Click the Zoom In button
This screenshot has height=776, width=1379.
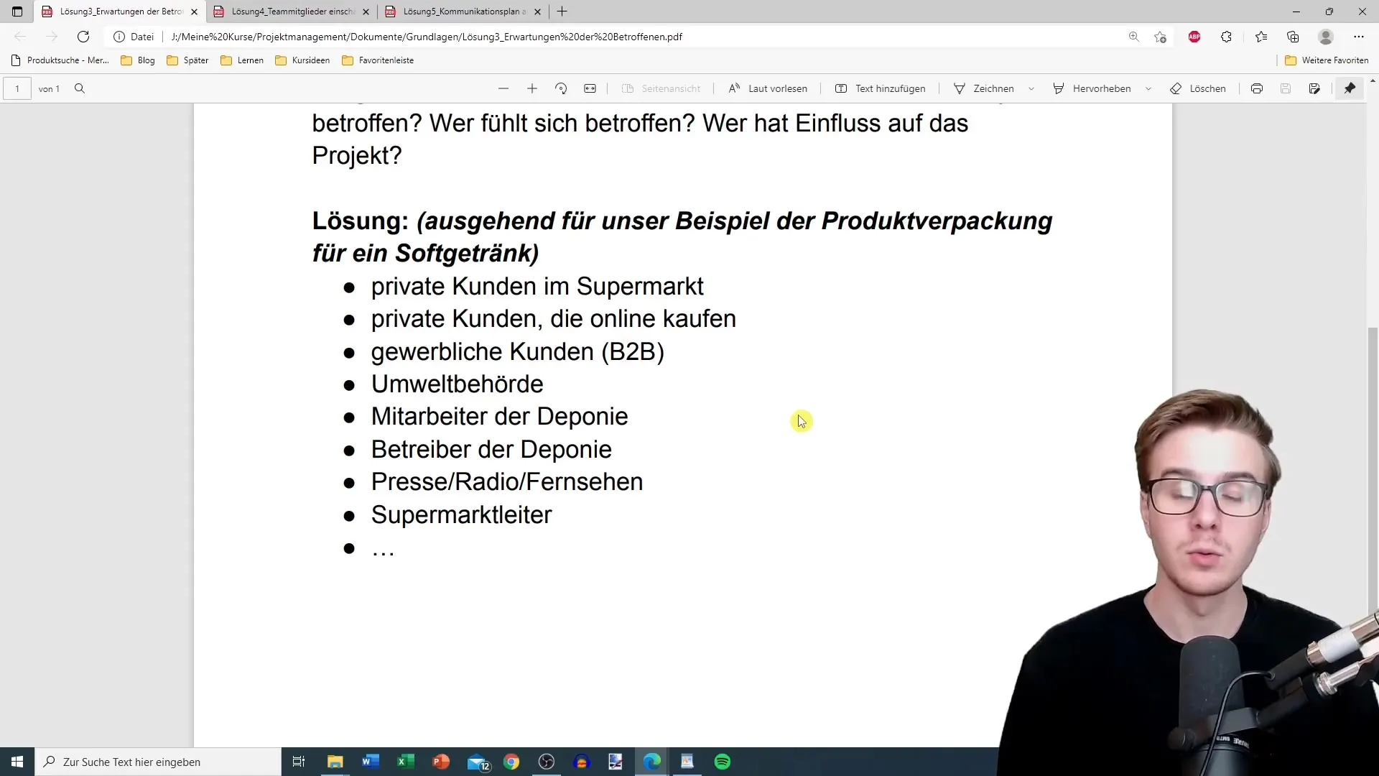click(532, 88)
